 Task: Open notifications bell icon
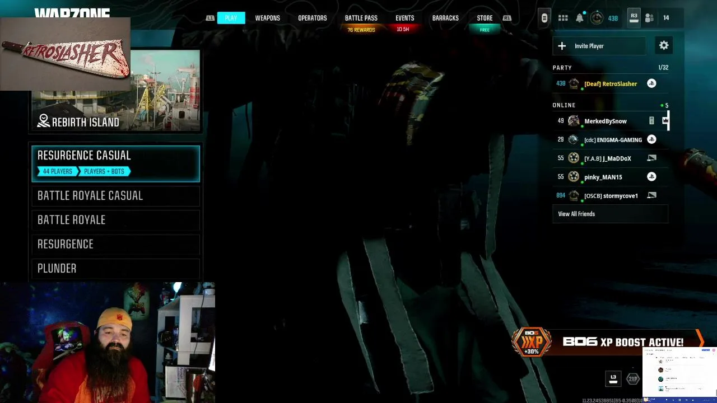coord(580,18)
